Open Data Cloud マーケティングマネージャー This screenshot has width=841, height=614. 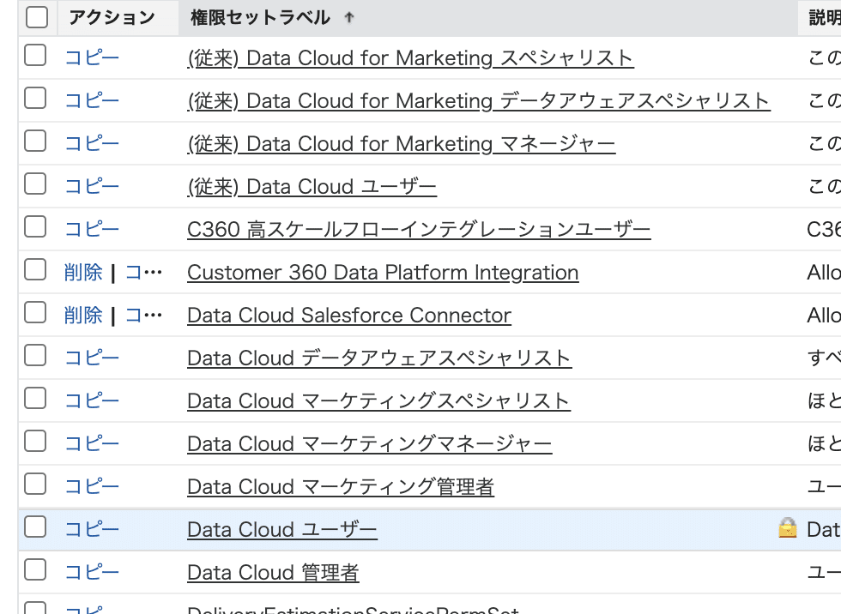pos(370,443)
